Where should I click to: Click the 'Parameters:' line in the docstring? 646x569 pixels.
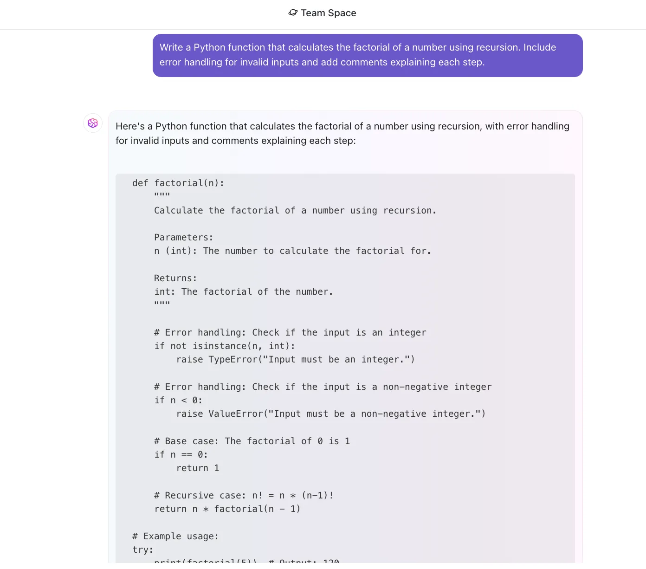184,237
